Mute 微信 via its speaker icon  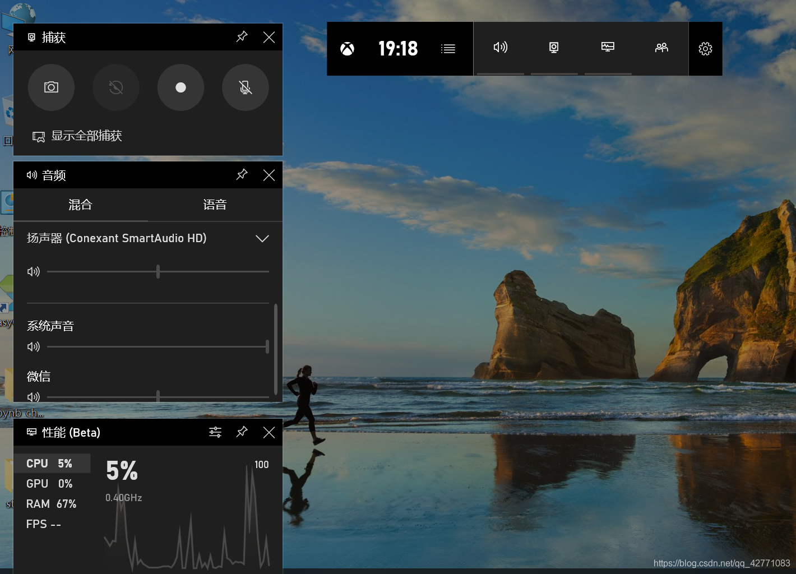tap(34, 396)
